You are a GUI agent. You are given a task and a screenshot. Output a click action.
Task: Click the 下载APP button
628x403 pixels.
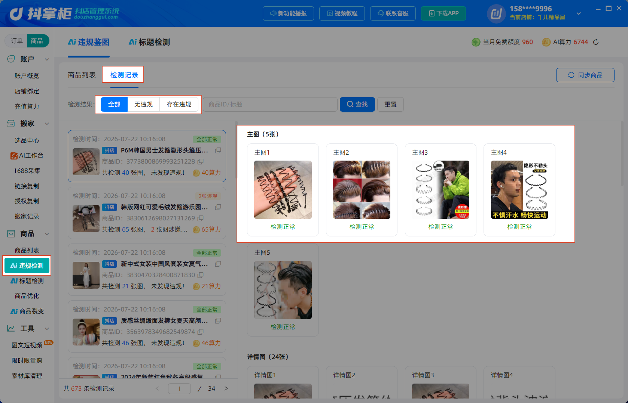443,13
